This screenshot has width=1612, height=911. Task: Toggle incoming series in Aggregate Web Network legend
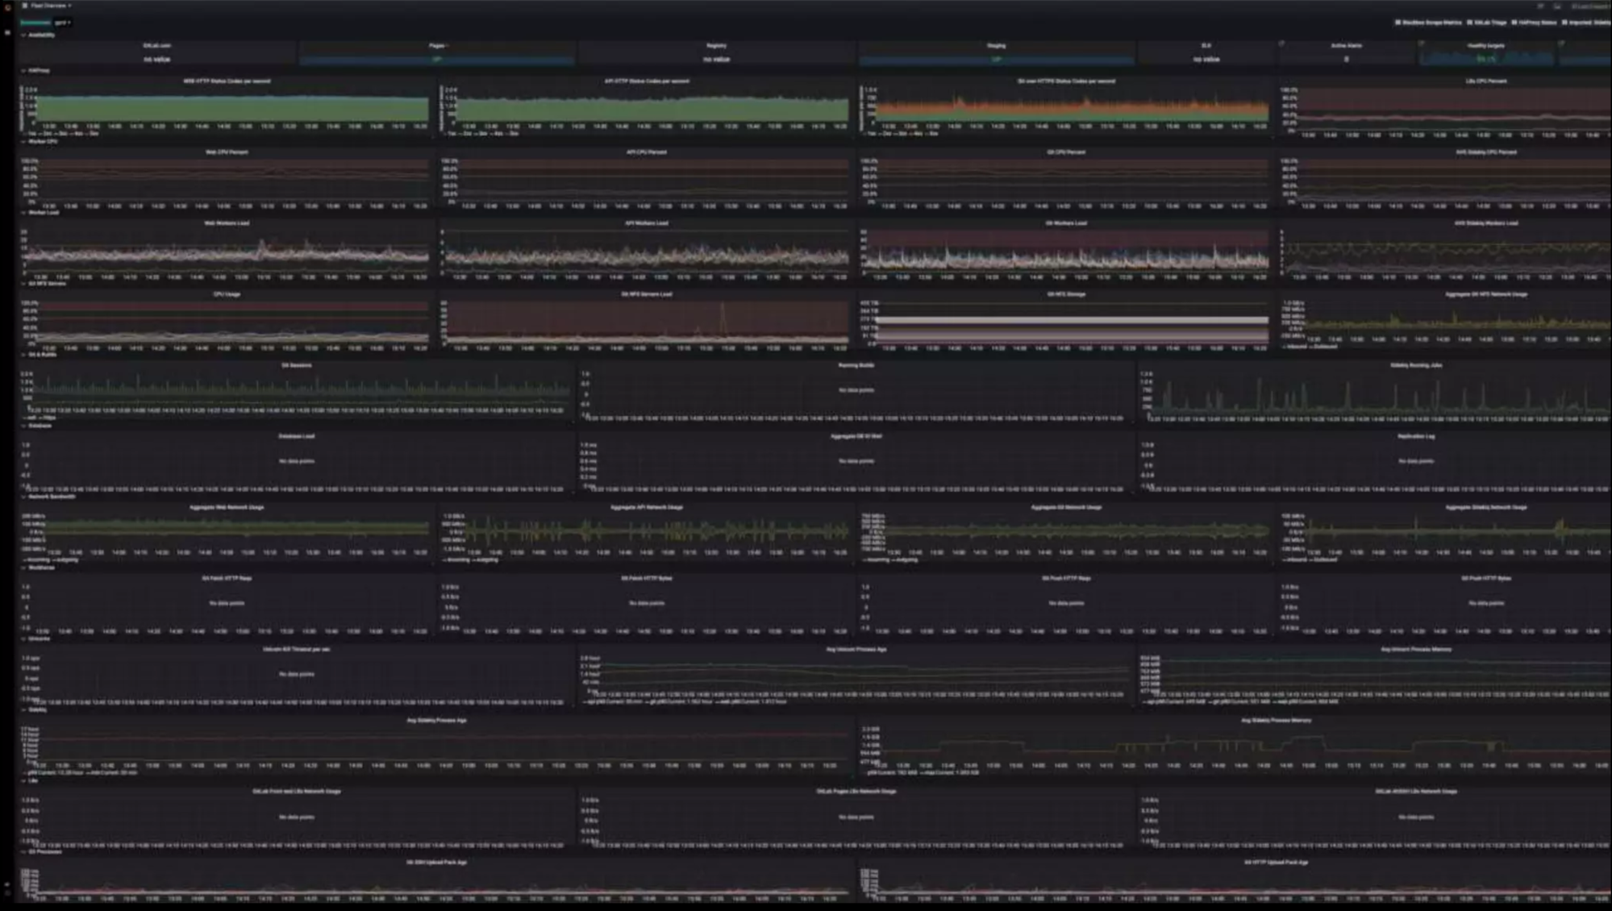tap(36, 559)
